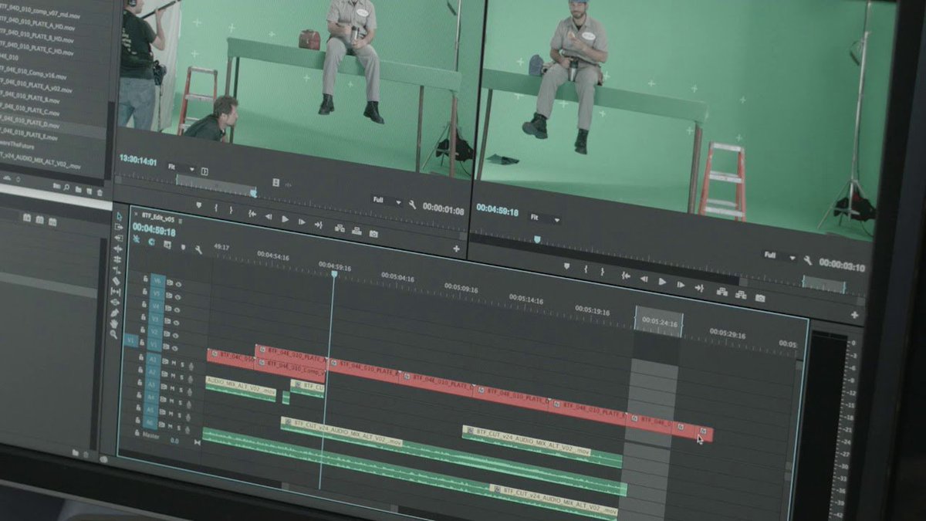926x521 pixels.
Task: Mute audio track A4
Action: coord(171,401)
